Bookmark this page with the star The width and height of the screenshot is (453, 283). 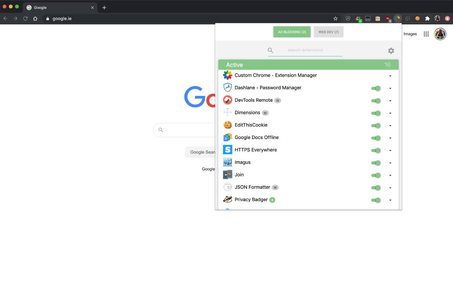pyautogui.click(x=336, y=18)
